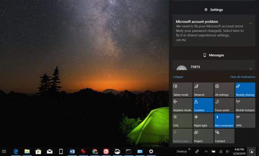
Task: Open the People icon in taskbar
Action: [x=197, y=151]
